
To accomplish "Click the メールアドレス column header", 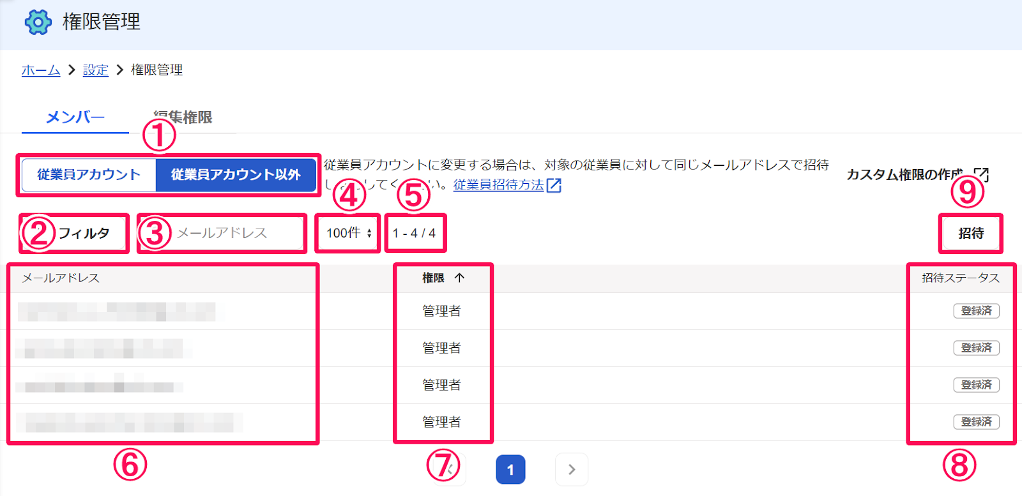I will click(x=61, y=278).
